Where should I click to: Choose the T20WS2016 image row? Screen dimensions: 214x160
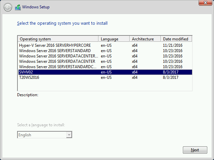(105, 77)
